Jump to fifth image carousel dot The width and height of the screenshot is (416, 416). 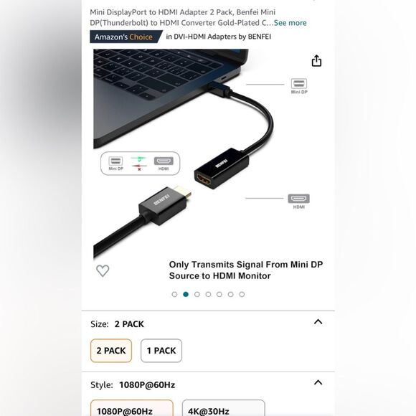pos(219,294)
